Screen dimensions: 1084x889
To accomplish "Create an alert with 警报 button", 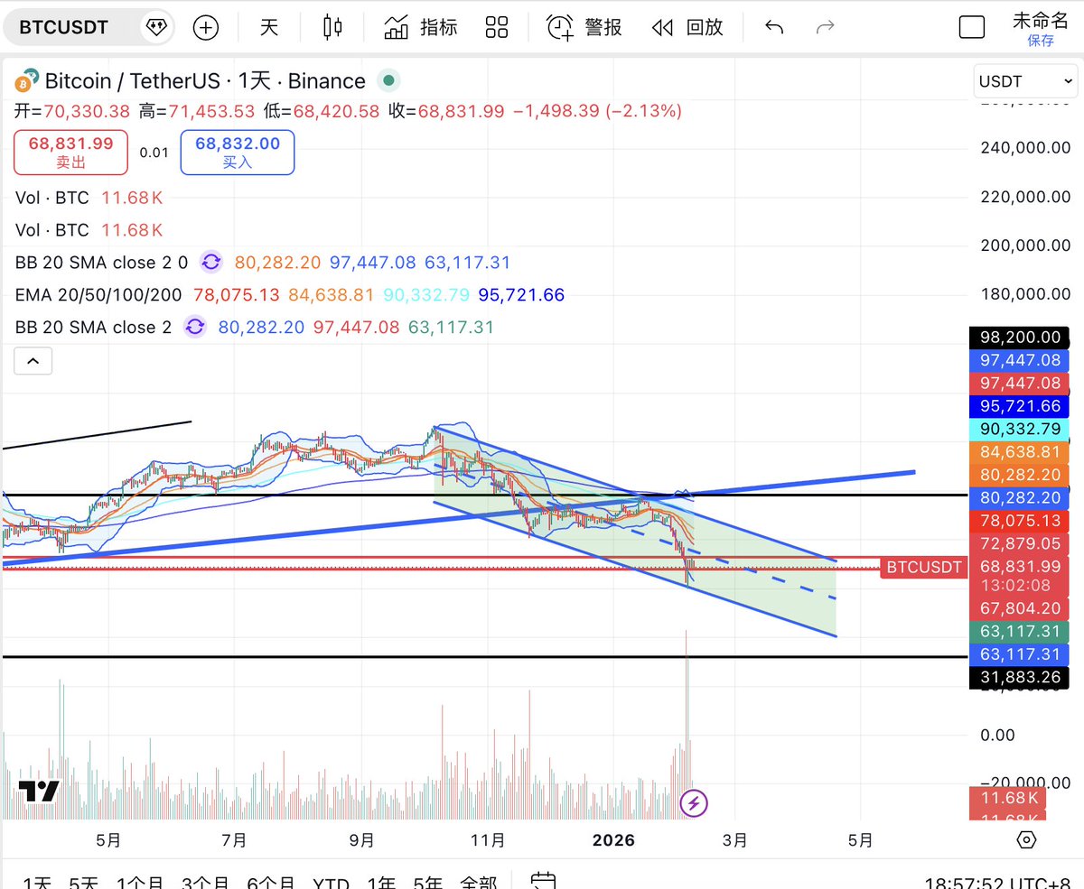I will tap(584, 28).
